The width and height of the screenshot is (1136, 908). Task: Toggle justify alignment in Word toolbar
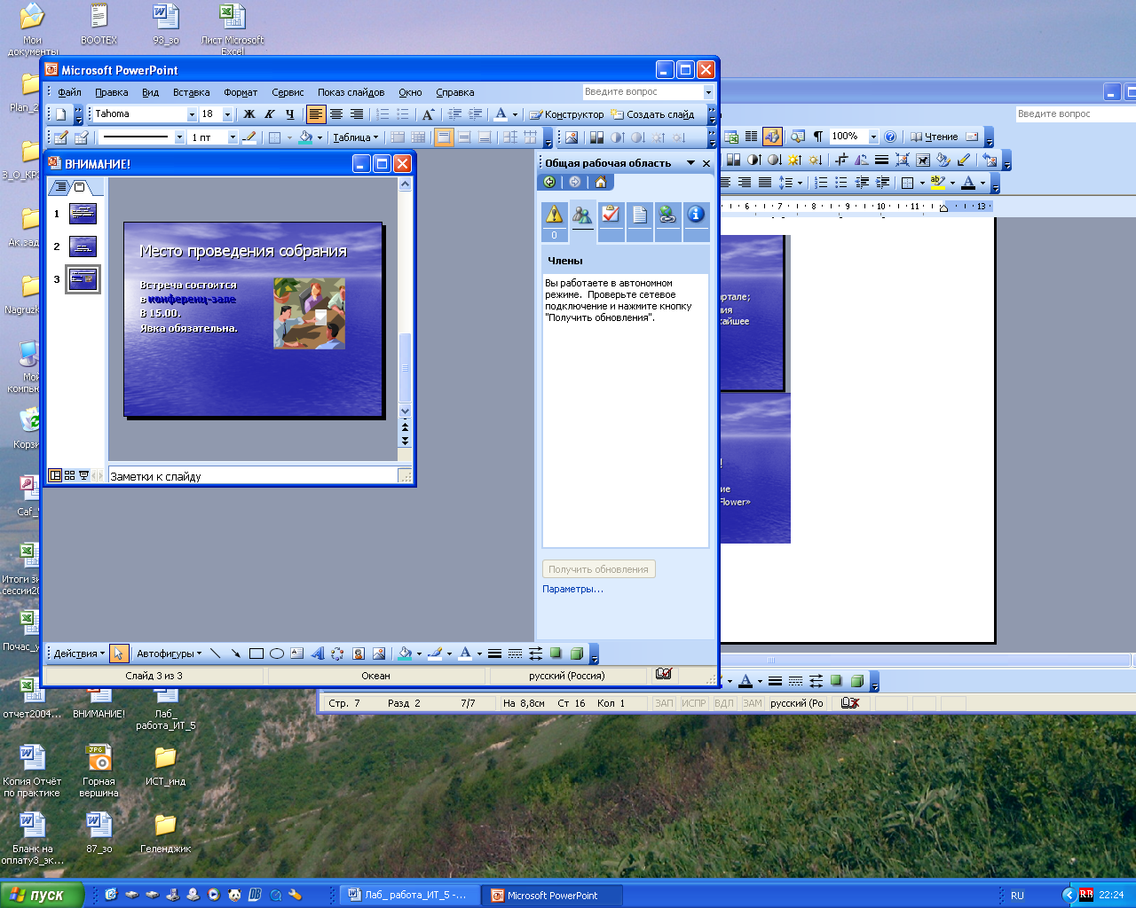tap(764, 183)
